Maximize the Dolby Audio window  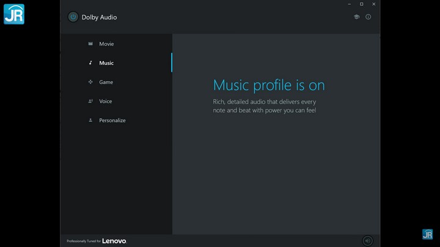pyautogui.click(x=361, y=4)
